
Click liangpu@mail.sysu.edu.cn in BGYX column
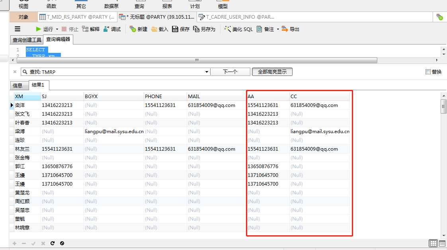pos(114,131)
